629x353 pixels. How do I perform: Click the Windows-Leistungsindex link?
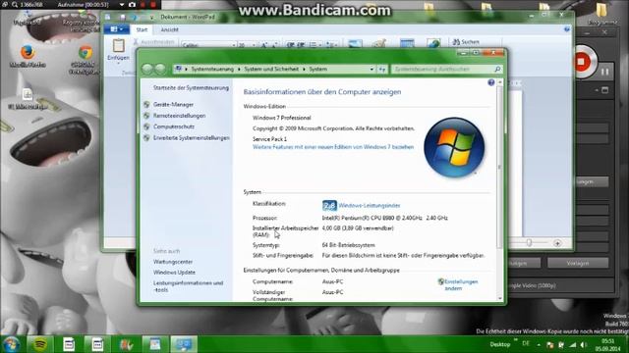click(370, 205)
